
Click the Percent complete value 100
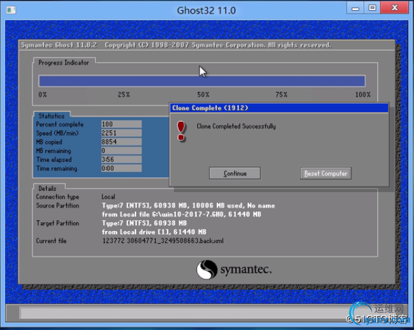122,124
